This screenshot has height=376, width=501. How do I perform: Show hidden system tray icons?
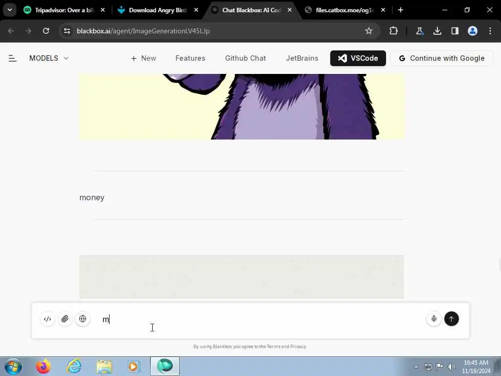pos(416,367)
